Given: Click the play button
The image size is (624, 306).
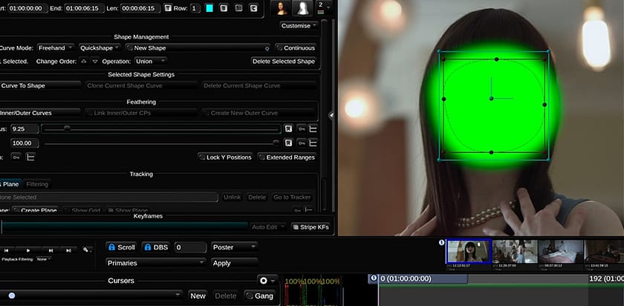Looking at the screenshot, I should [x=28, y=250].
